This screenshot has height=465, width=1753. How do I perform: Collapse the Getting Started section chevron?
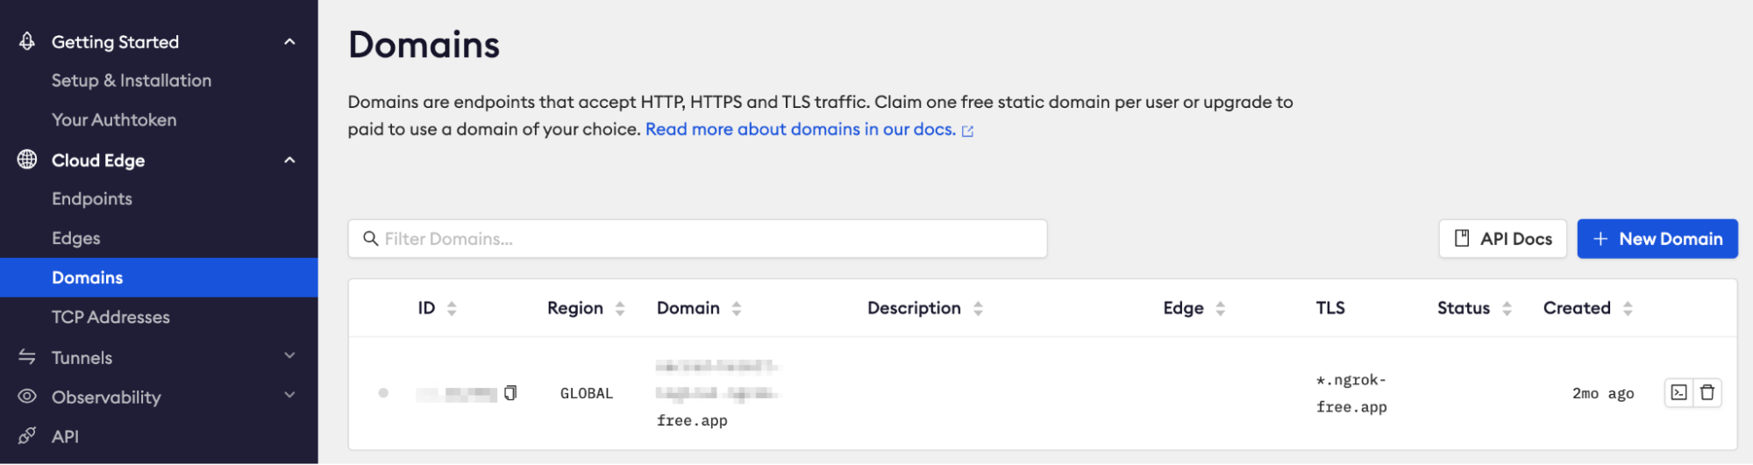[290, 41]
